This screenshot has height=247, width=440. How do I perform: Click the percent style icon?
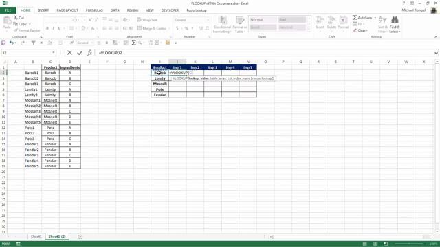(x=186, y=28)
